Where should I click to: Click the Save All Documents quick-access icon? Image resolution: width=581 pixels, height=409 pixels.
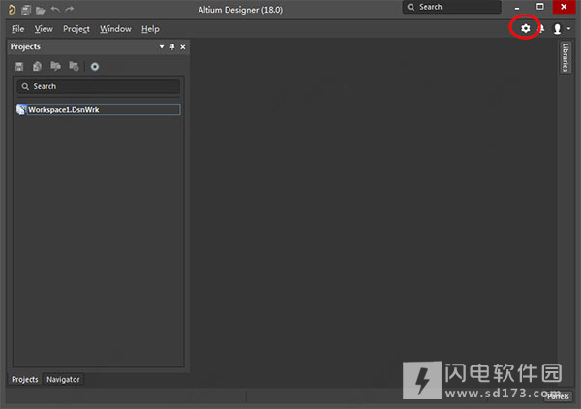click(26, 10)
